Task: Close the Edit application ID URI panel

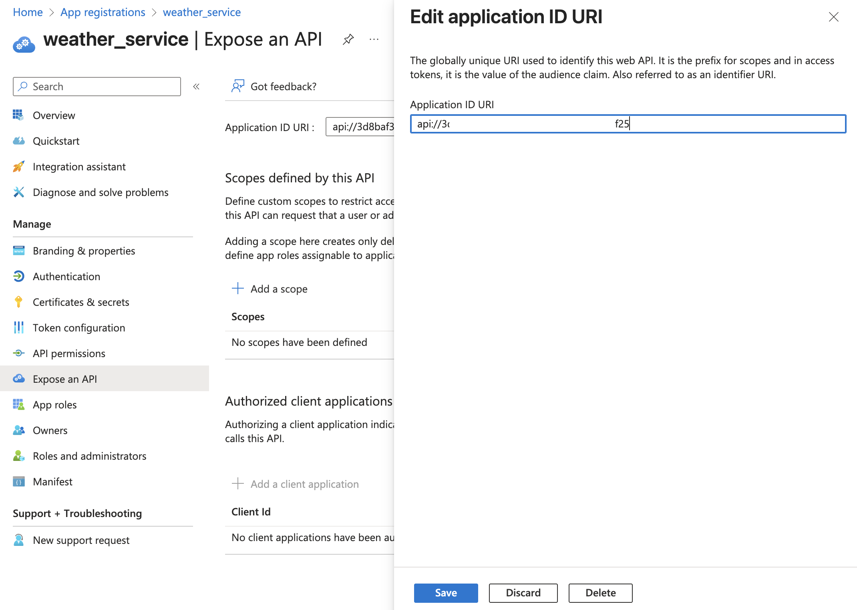Action: click(834, 17)
